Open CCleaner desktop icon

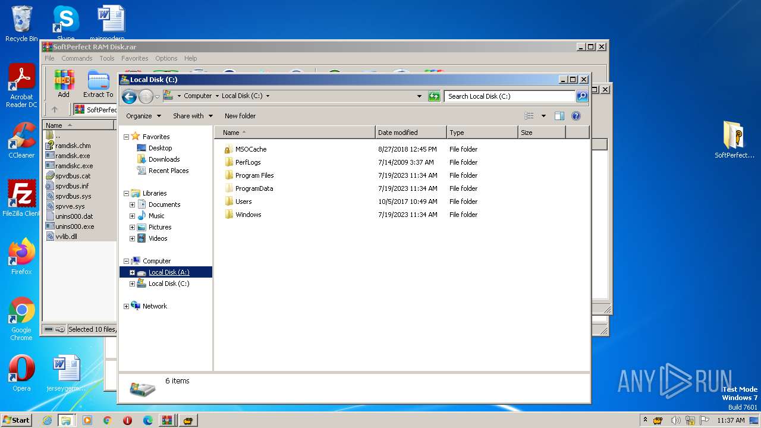[x=21, y=140]
